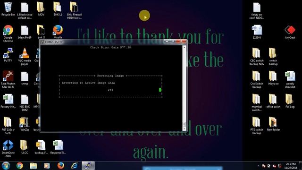Open the snmp file on desktop
Viewport: 302px width, 170px height.
(x=25, y=78)
